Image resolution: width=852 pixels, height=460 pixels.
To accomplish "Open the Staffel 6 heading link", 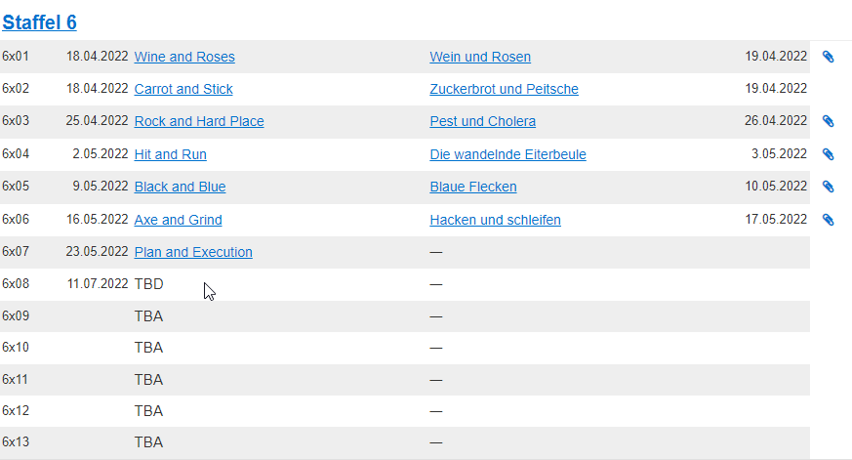I will (39, 22).
